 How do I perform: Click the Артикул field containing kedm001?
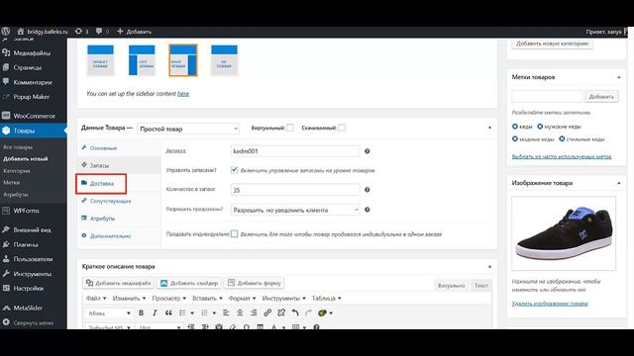295,151
